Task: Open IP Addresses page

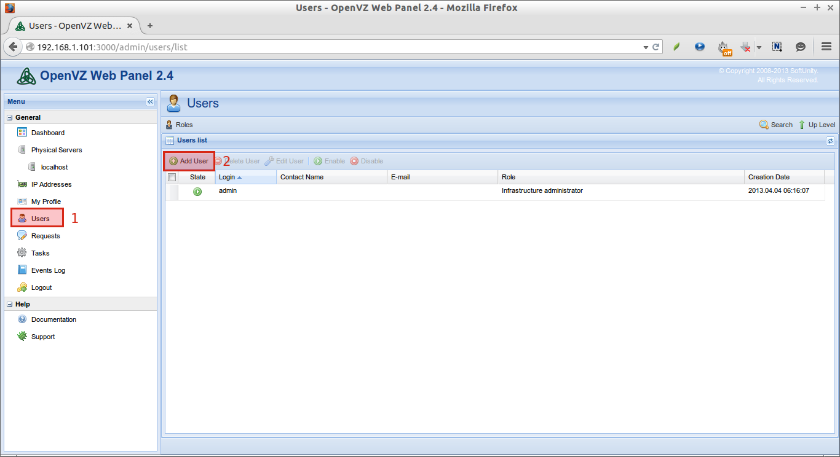Action: pyautogui.click(x=51, y=184)
